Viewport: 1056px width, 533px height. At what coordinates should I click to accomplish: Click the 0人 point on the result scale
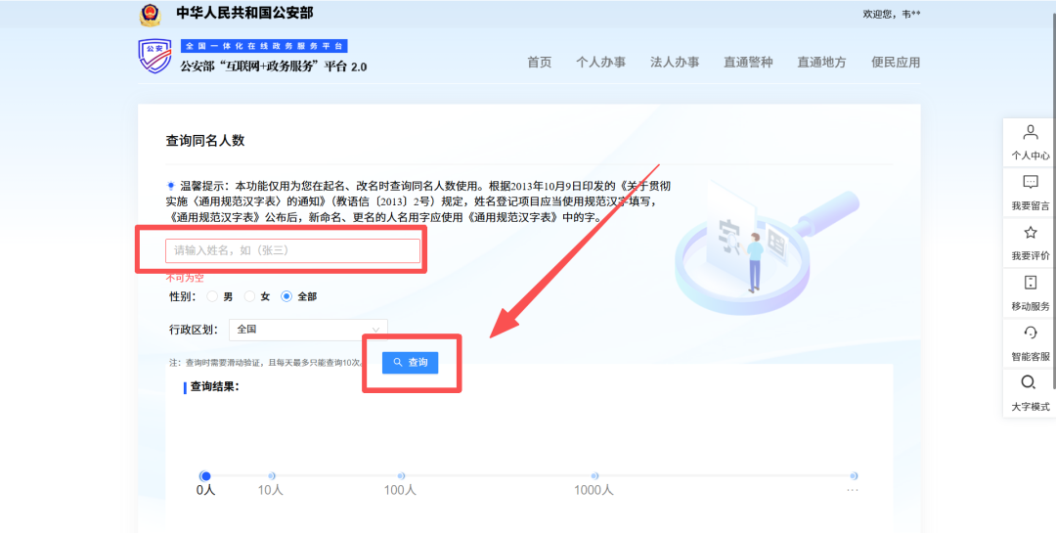205,476
